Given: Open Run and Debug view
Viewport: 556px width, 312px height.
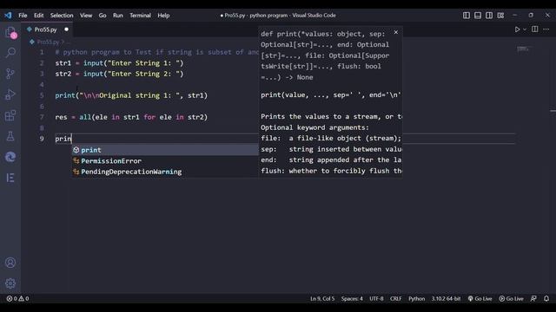Looking at the screenshot, I should click(x=10, y=94).
